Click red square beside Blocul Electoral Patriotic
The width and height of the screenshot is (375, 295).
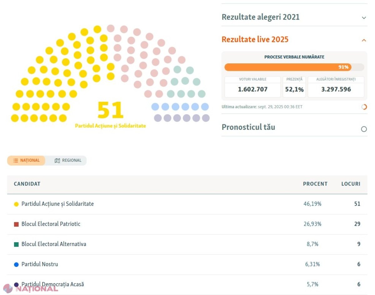coord(17,224)
